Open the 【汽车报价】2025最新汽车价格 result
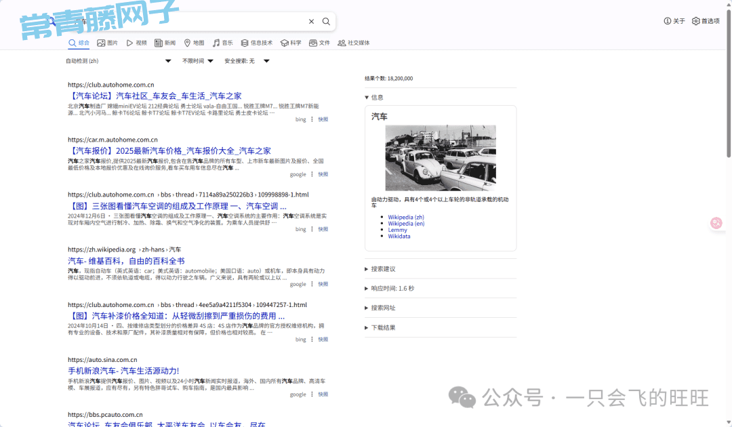This screenshot has width=732, height=427. [x=169, y=151]
